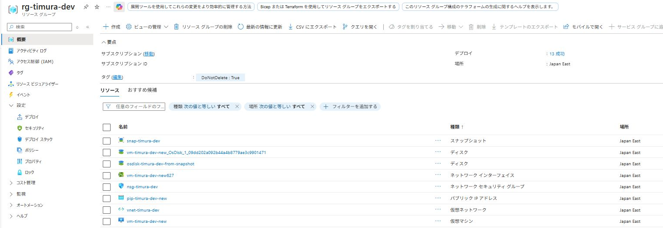Favorite the resource group with the star icon
Image resolution: width=663 pixels, height=228 pixels.
coord(97,7)
